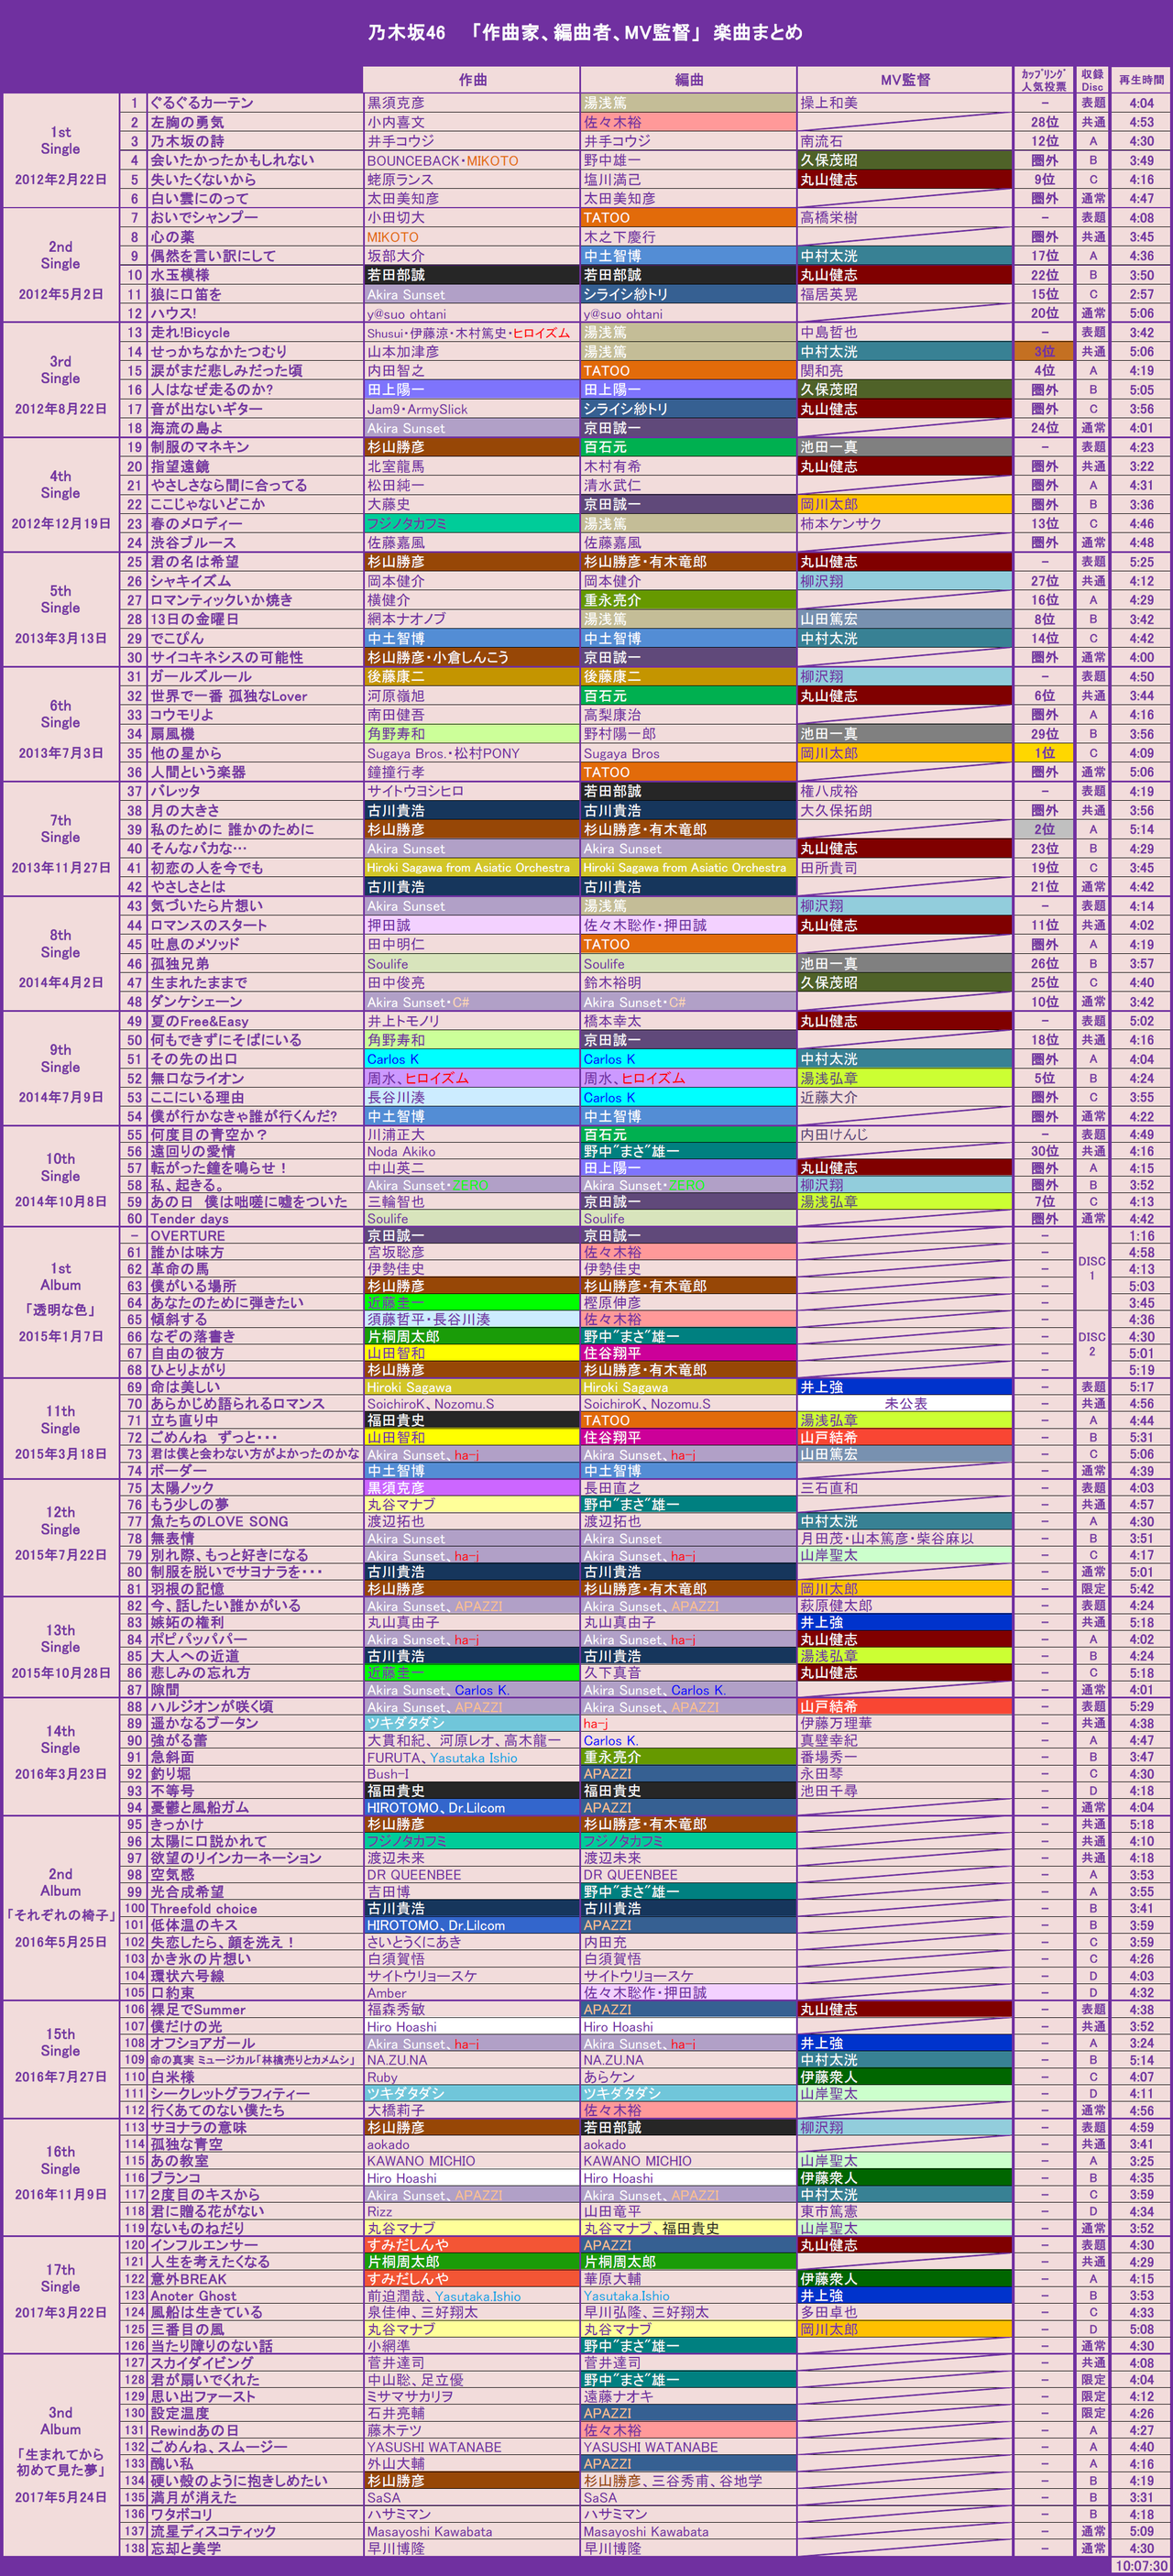Select song title Anoter Ghost
The height and width of the screenshot is (2576, 1173).
click(193, 2295)
